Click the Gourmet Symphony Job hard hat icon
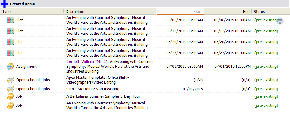Viewport: 290px width, 119px height. [10, 106]
